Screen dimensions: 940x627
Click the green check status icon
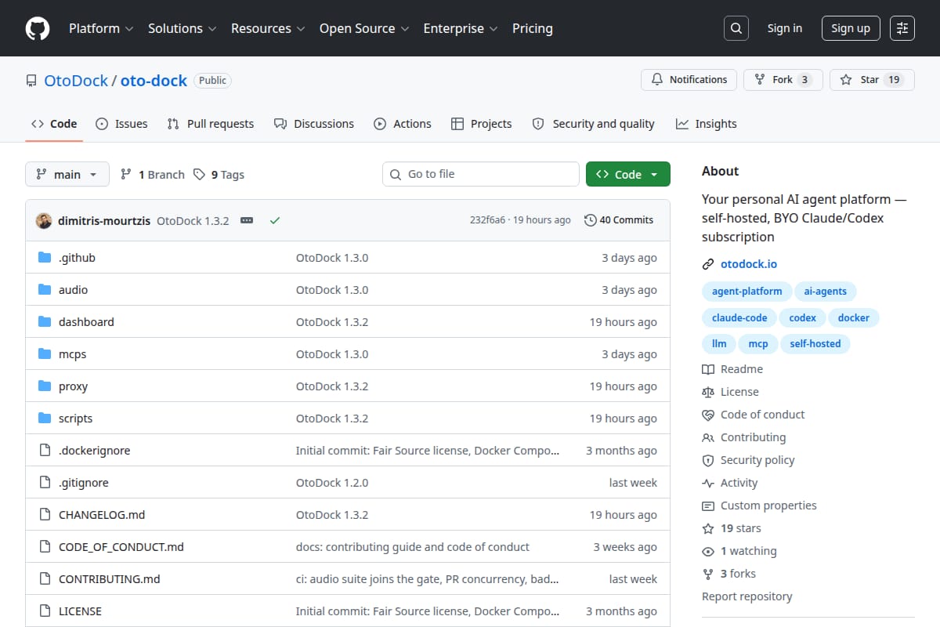click(x=274, y=220)
